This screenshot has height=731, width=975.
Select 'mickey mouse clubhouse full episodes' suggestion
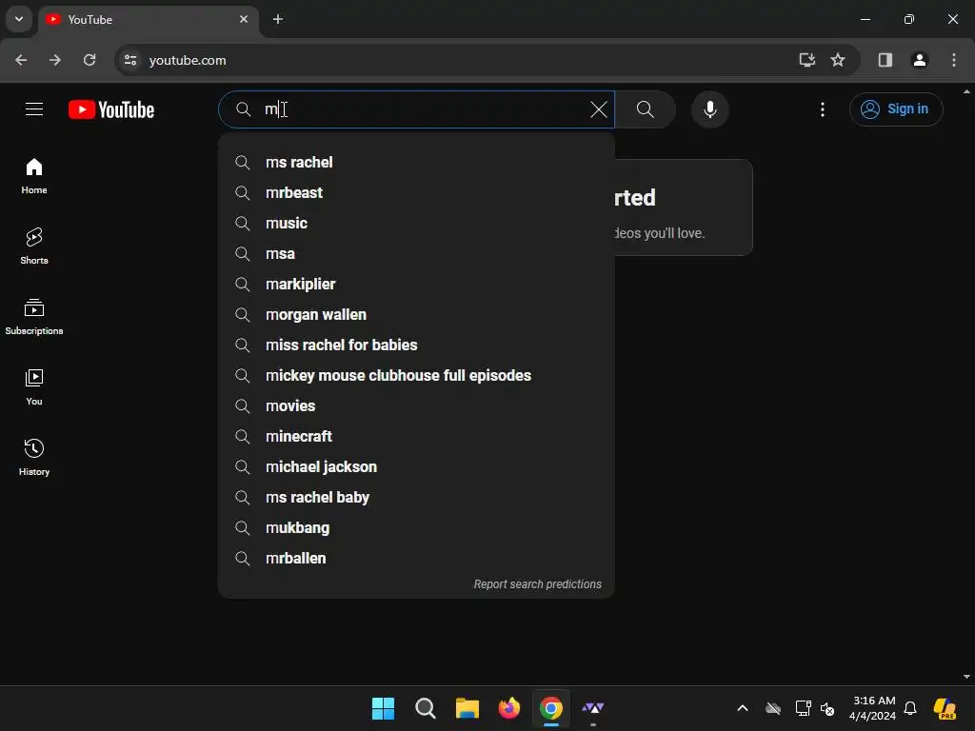[x=416, y=375]
